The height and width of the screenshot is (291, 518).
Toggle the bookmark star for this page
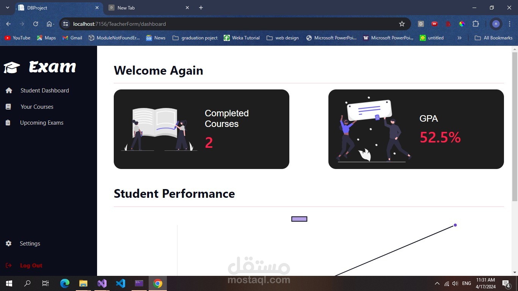(402, 23)
